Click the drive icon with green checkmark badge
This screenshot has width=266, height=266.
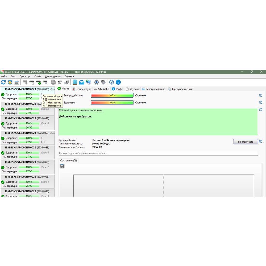click(39, 82)
